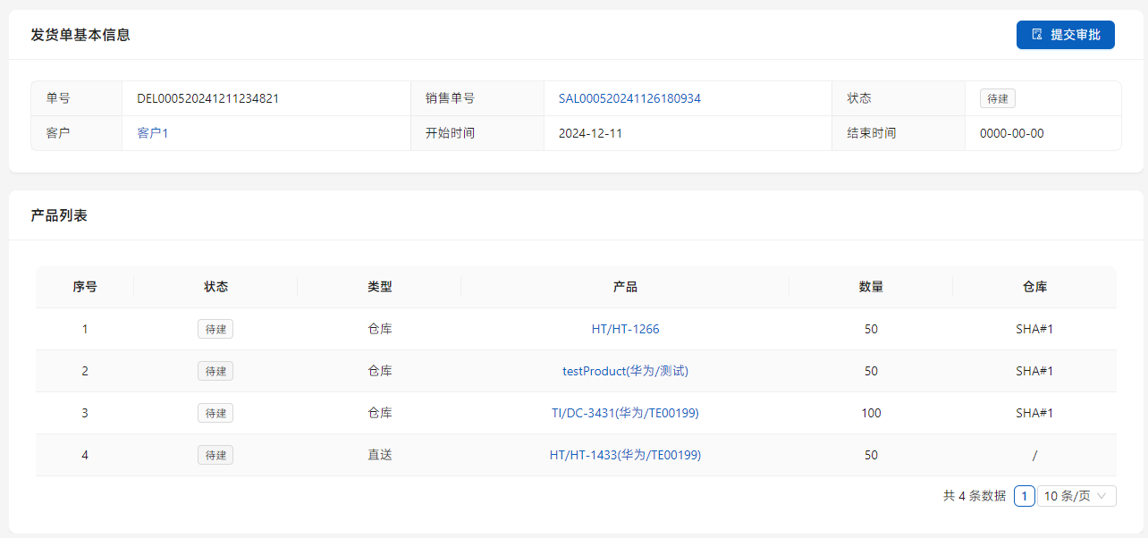The height and width of the screenshot is (538, 1148).
Task: Click the 待建 tag in row 1
Action: tap(215, 329)
